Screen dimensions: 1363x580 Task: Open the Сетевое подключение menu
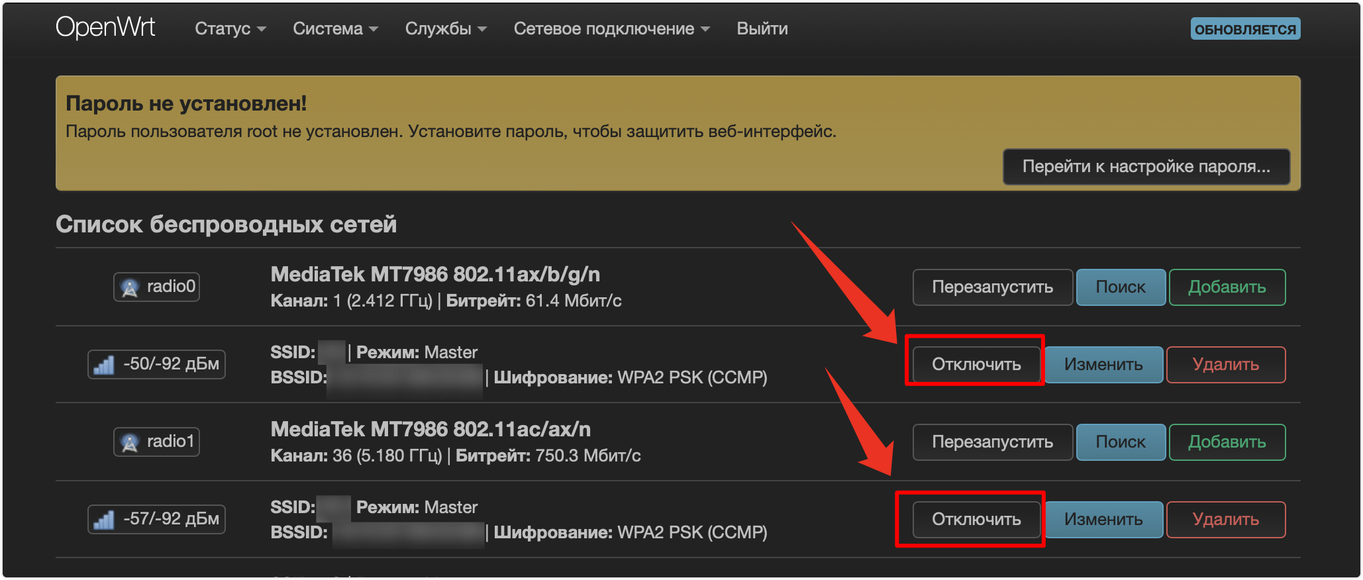[x=612, y=28]
